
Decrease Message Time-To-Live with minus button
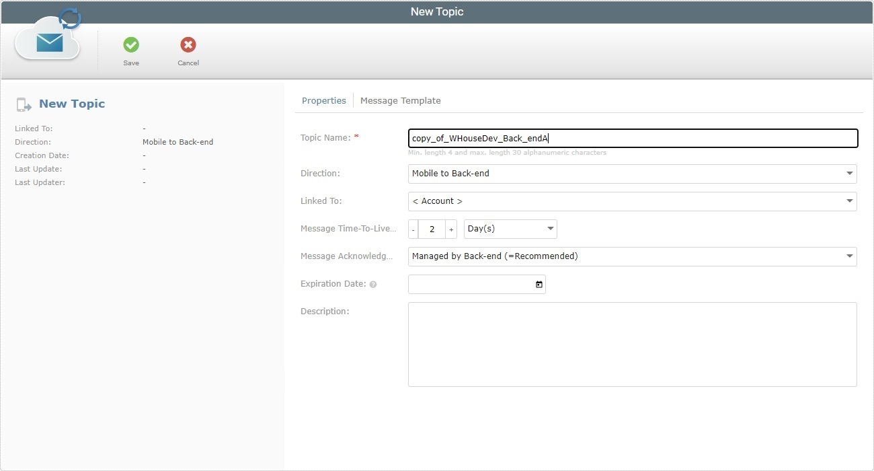(413, 229)
